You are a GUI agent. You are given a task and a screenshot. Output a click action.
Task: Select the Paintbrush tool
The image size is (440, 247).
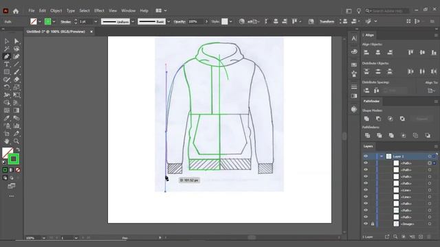[16, 71]
